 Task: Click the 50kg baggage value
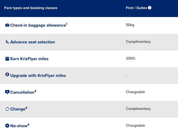[130, 25]
